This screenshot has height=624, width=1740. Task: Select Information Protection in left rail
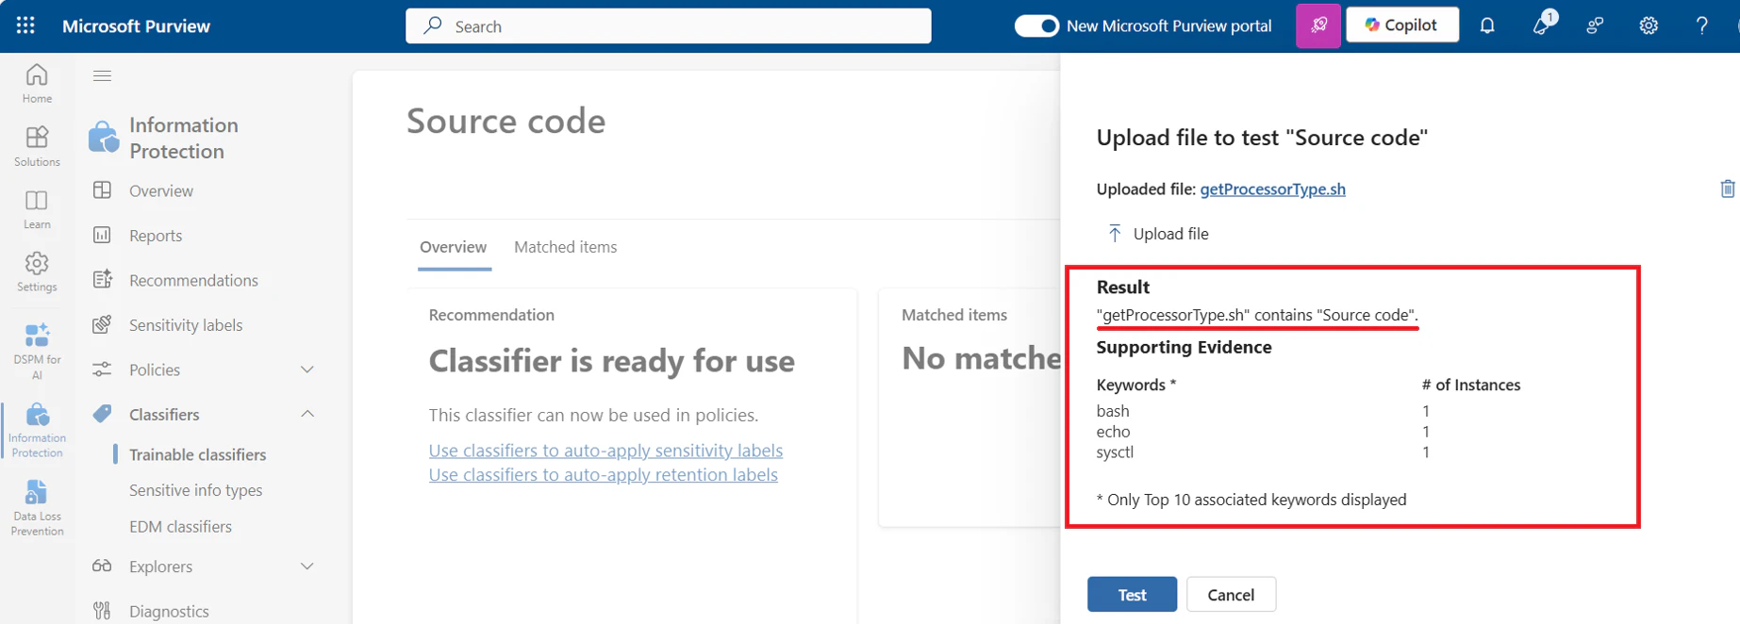37,430
